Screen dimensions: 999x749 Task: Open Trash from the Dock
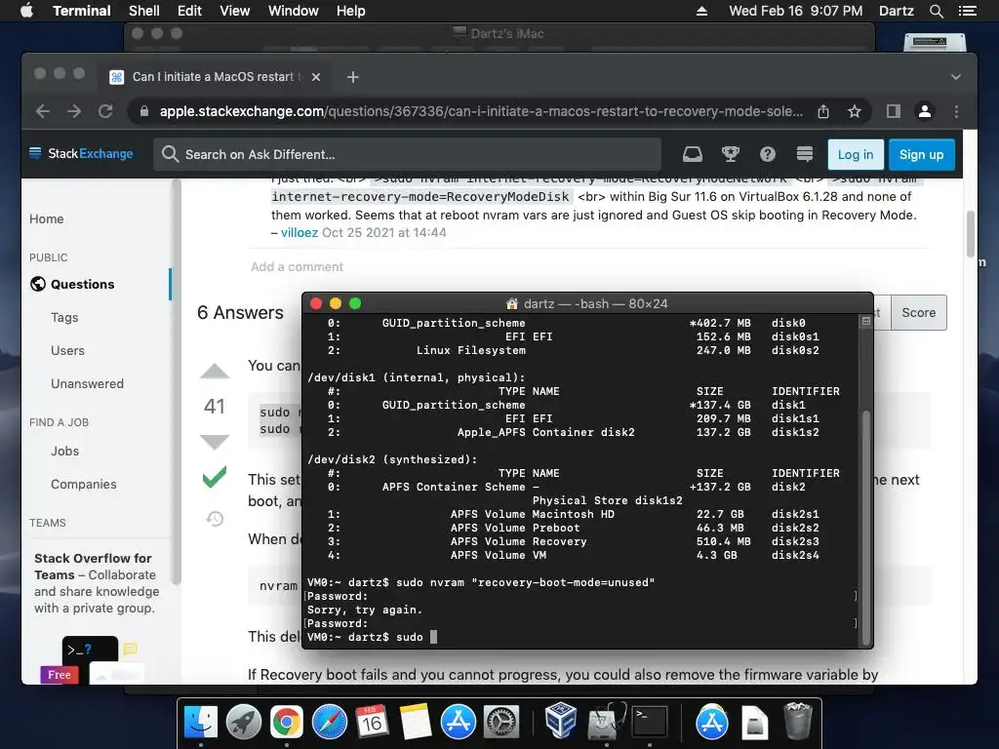coord(798,721)
